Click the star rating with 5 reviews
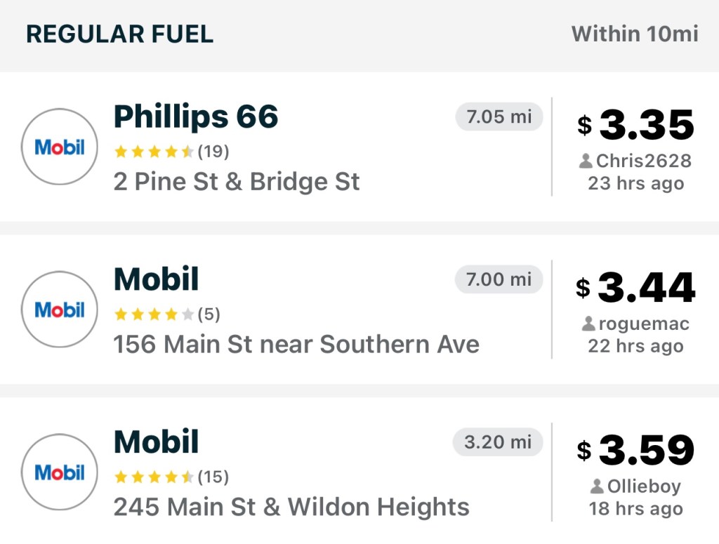 point(153,314)
